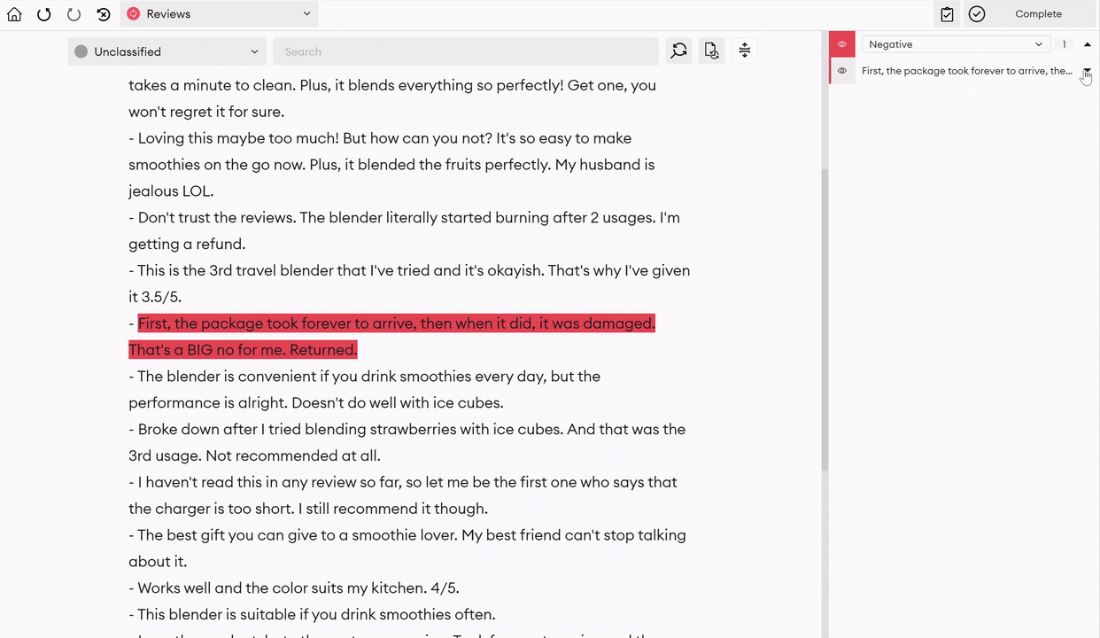The width and height of the screenshot is (1100, 638).
Task: Undo the last action
Action: [x=44, y=14]
